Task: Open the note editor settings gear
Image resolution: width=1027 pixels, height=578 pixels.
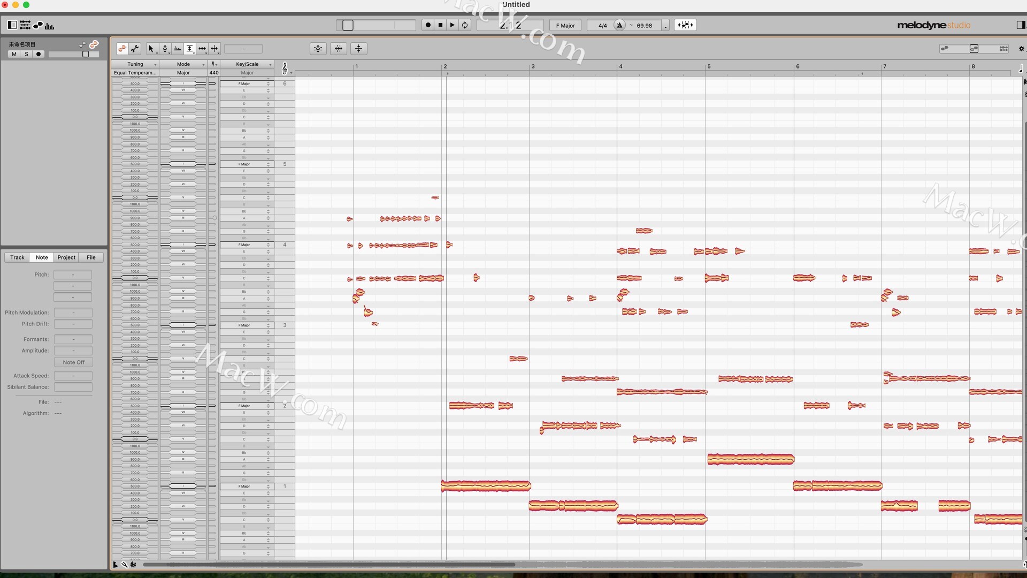Action: [x=1021, y=49]
